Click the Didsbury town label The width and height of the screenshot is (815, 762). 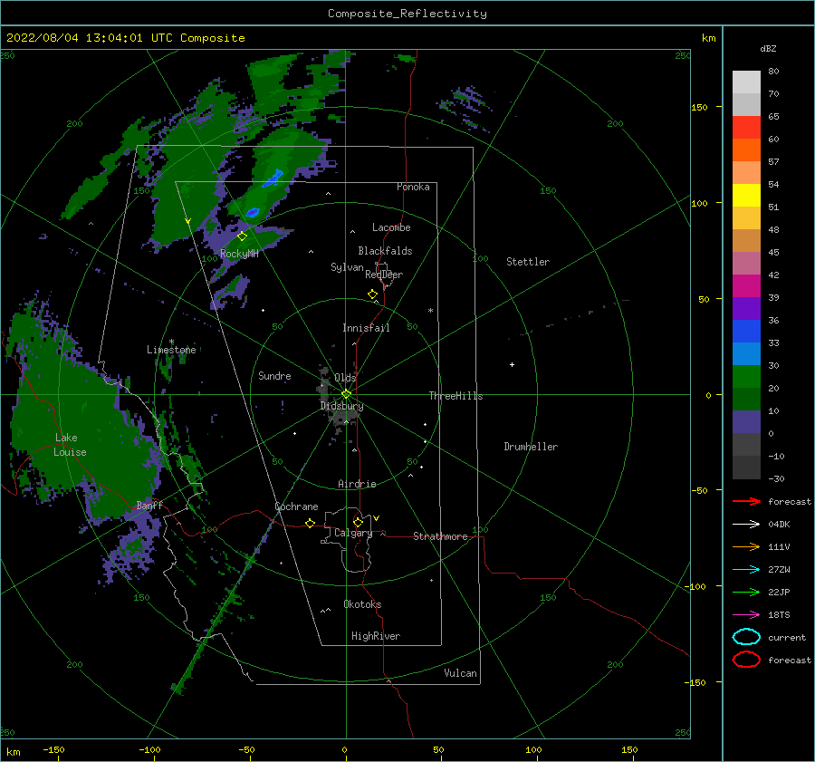click(341, 406)
